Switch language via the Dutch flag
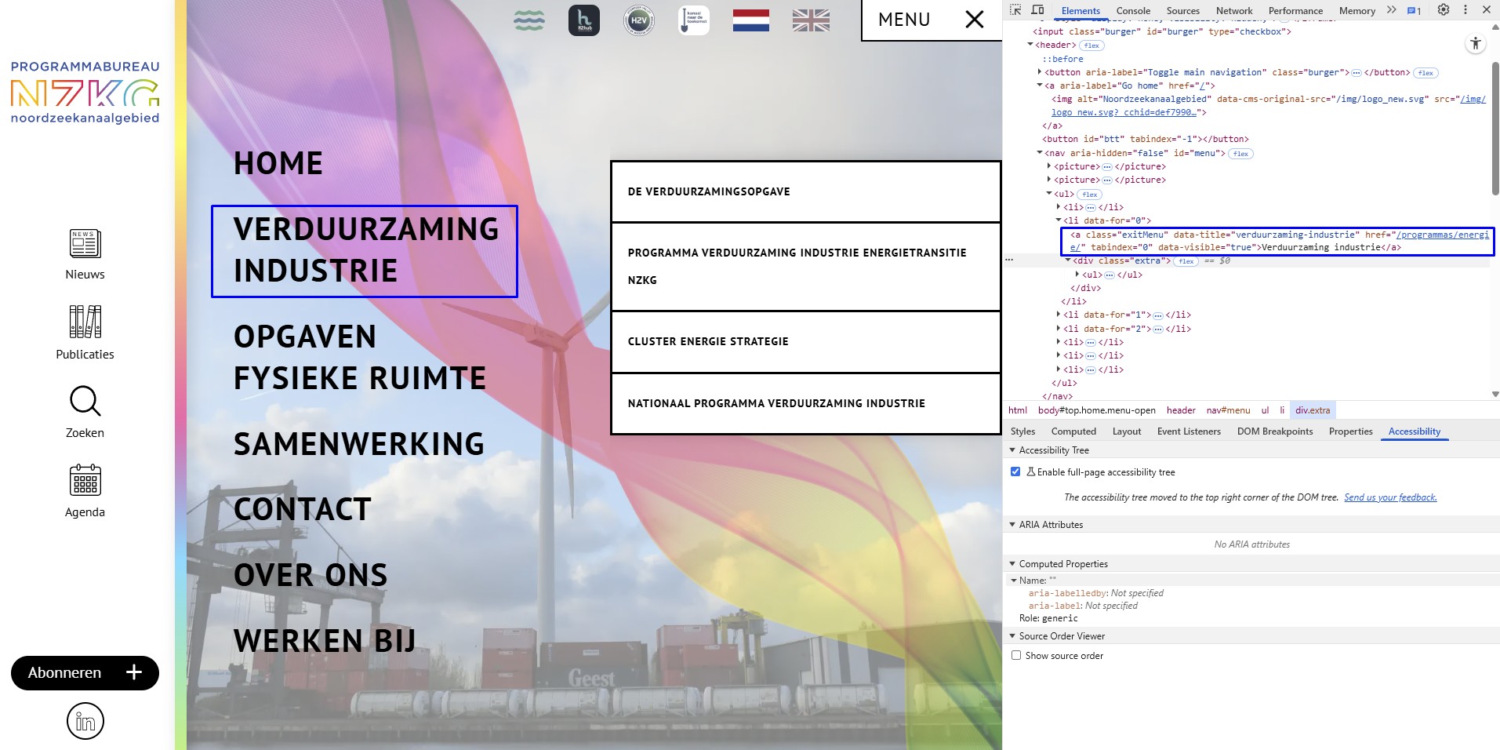Image resolution: width=1500 pixels, height=750 pixels. click(x=750, y=20)
